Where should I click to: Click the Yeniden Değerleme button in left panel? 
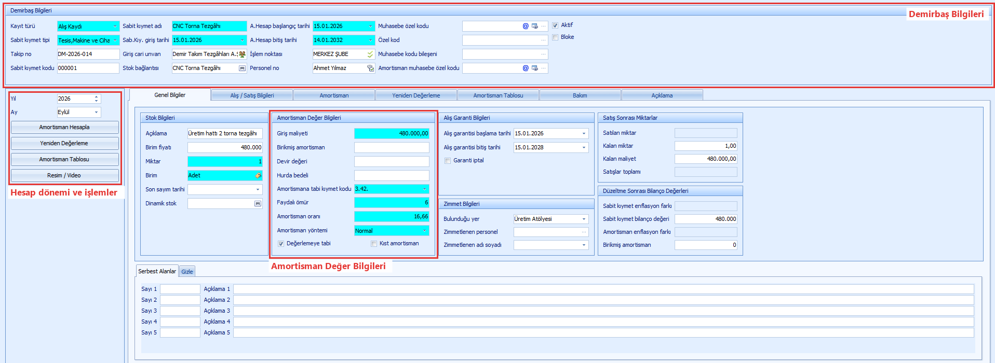(64, 143)
